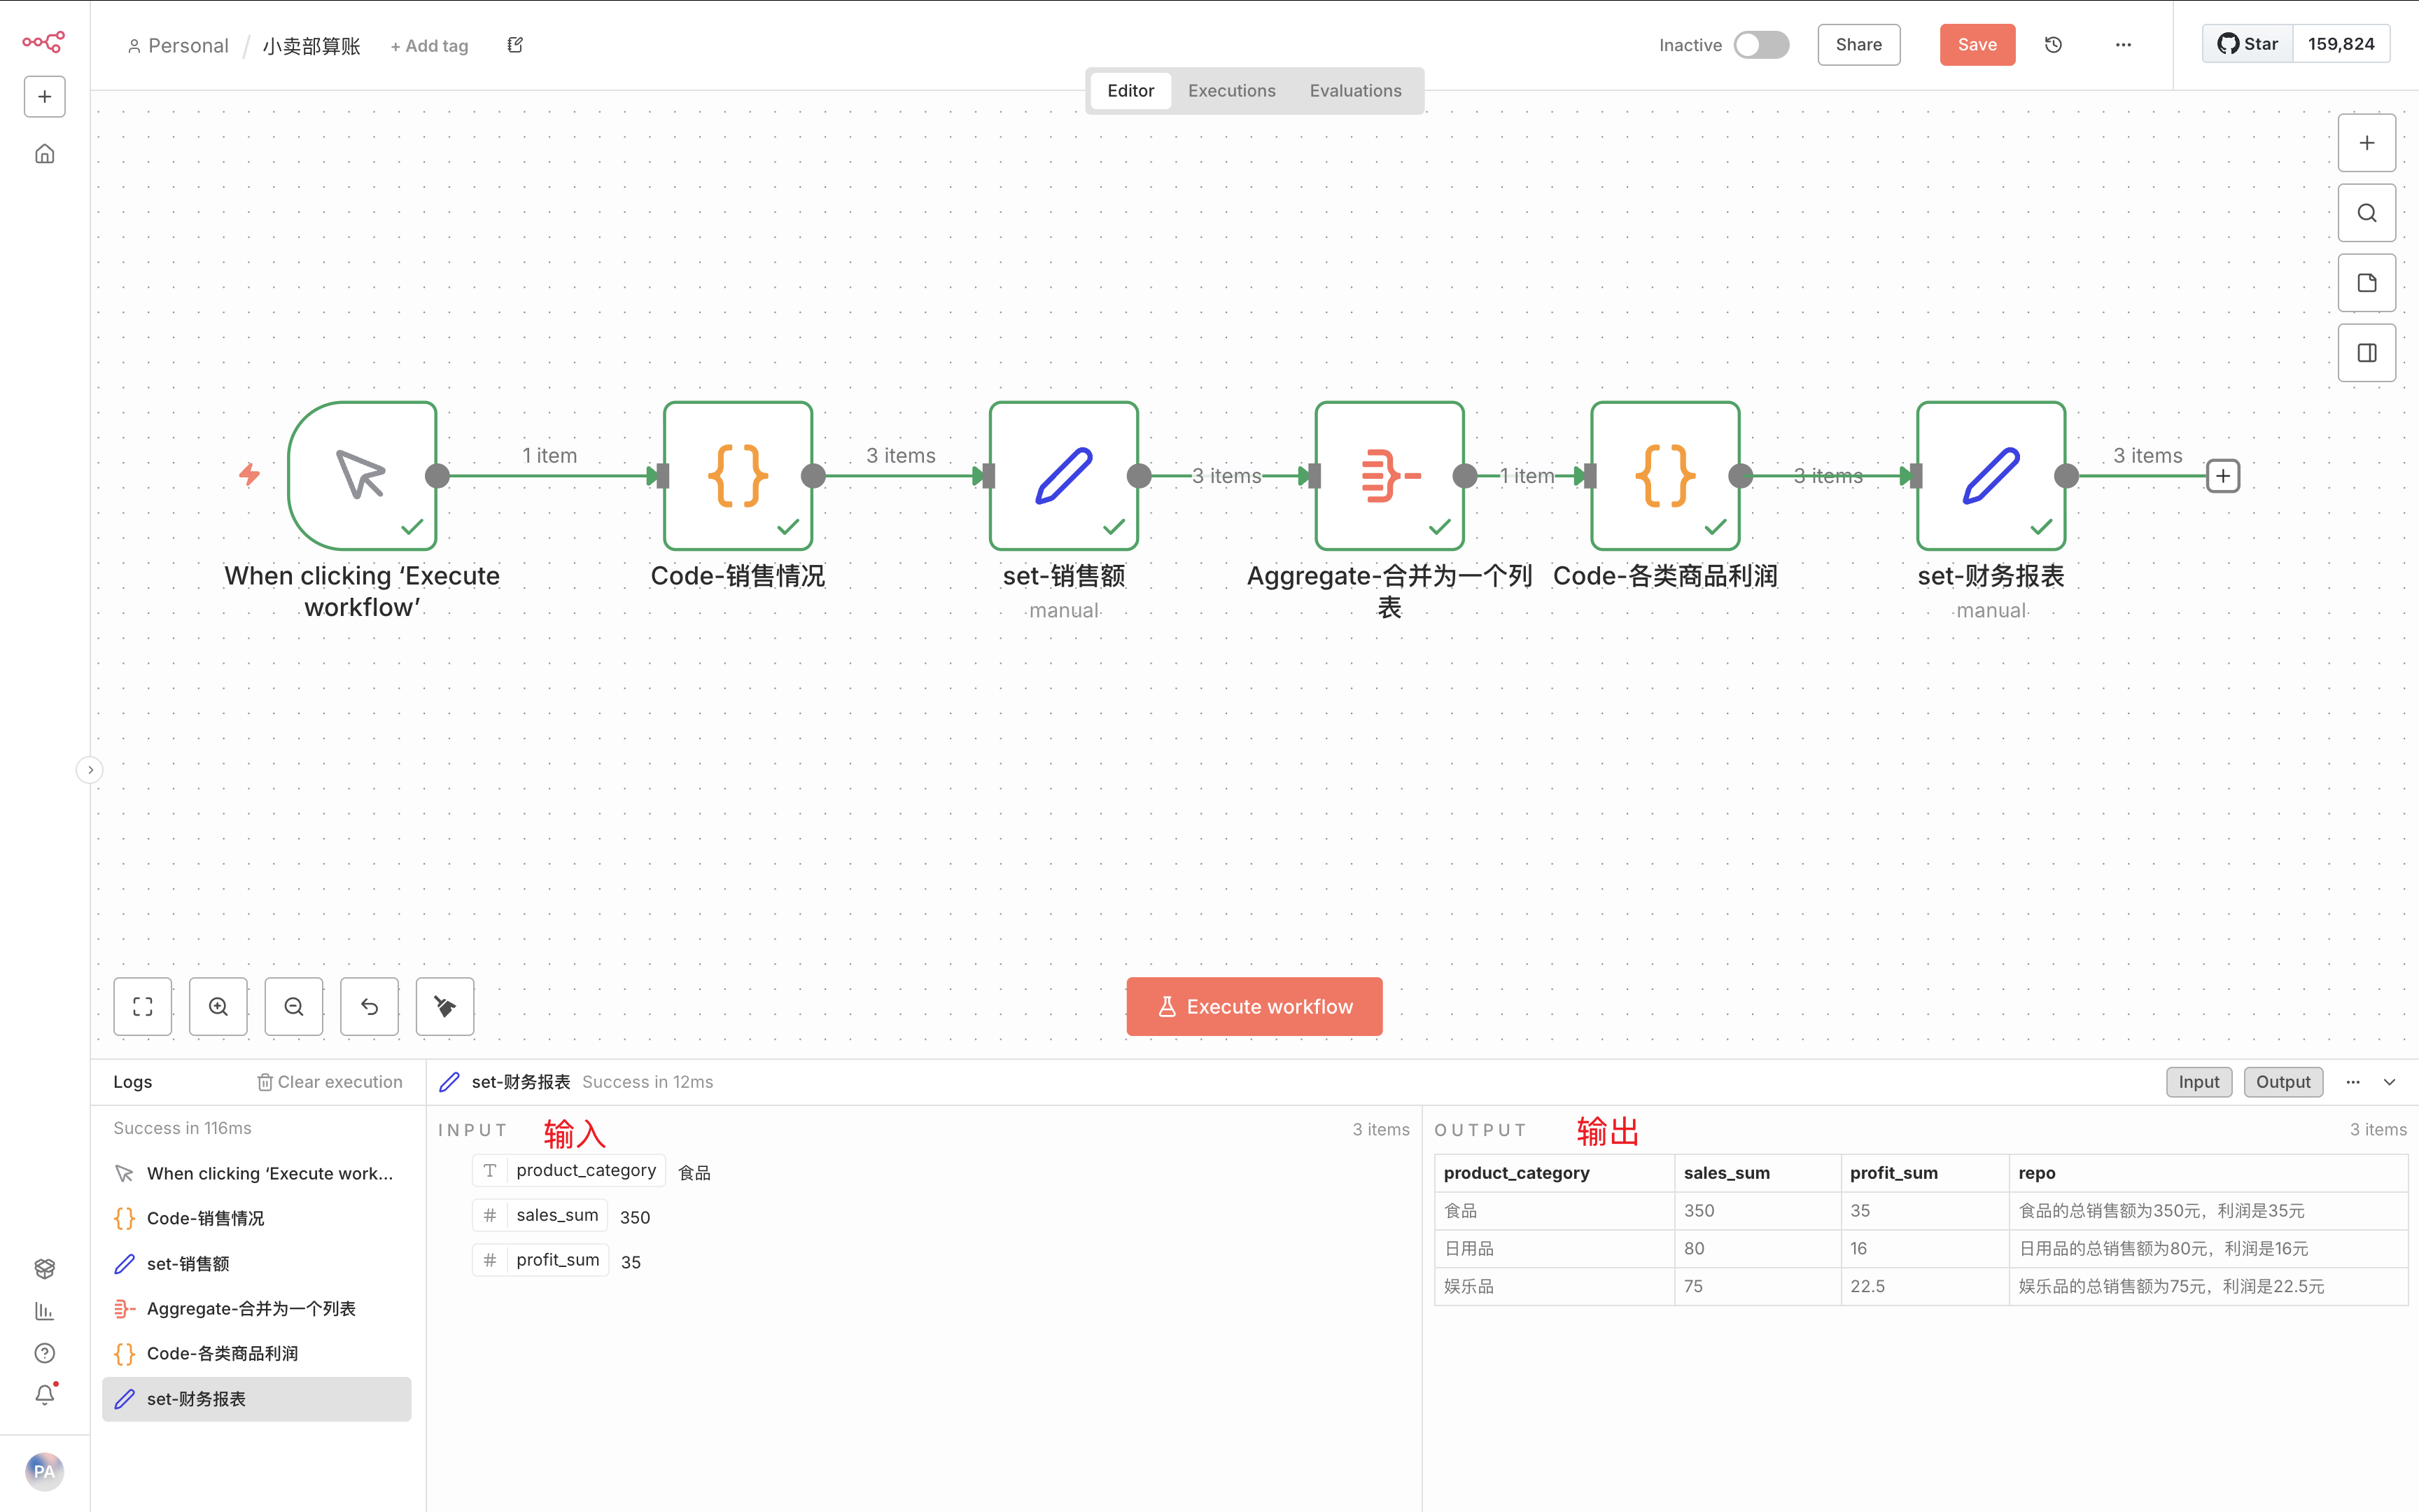Zoom in on the workflow canvas

point(218,1006)
